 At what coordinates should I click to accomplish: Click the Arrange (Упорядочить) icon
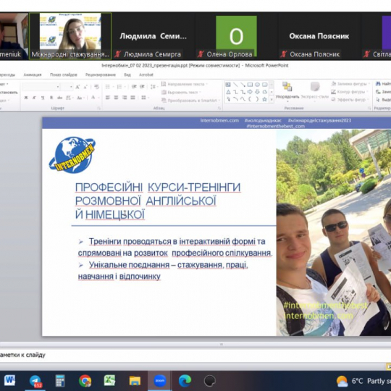click(x=287, y=87)
